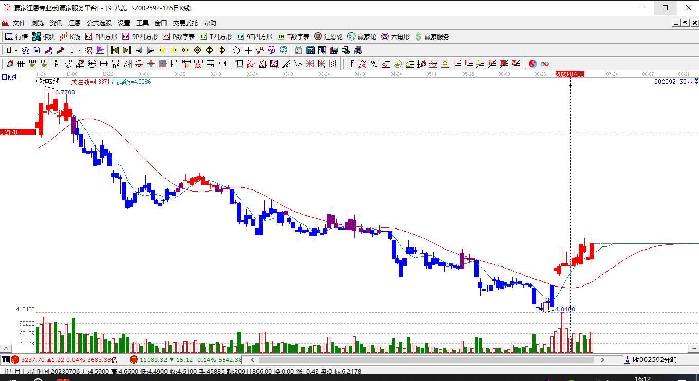The width and height of the screenshot is (699, 381).
Task: Open the 行情 quotes view
Action: coord(16,36)
